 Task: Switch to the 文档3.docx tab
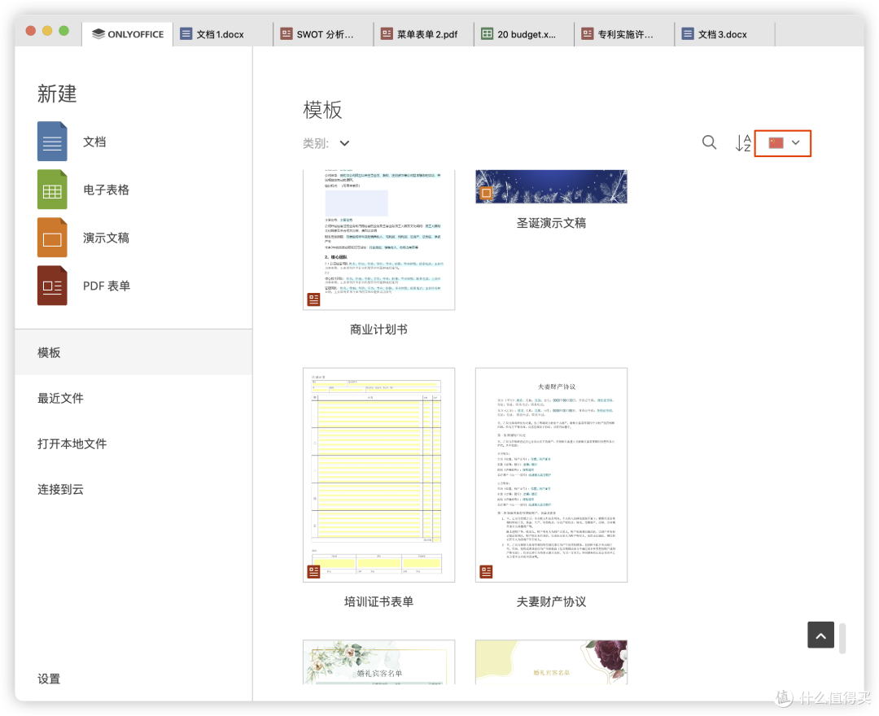click(725, 34)
